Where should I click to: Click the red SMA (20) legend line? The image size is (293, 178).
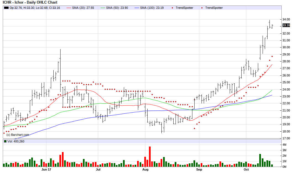[69, 8]
